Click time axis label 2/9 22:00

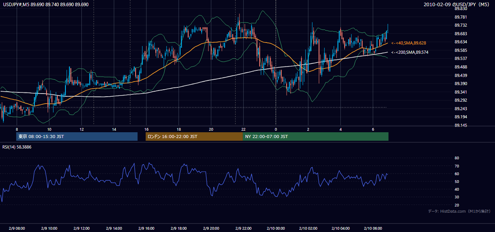click(243, 229)
